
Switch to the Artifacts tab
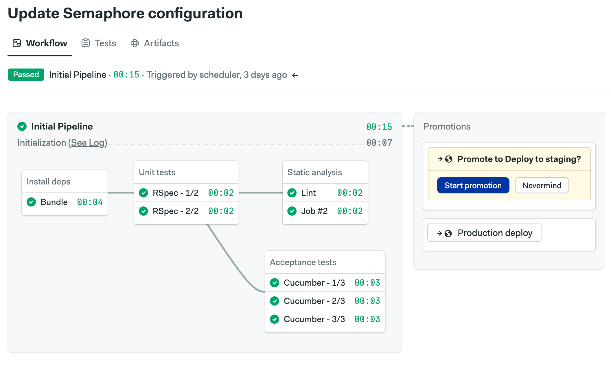coord(161,43)
